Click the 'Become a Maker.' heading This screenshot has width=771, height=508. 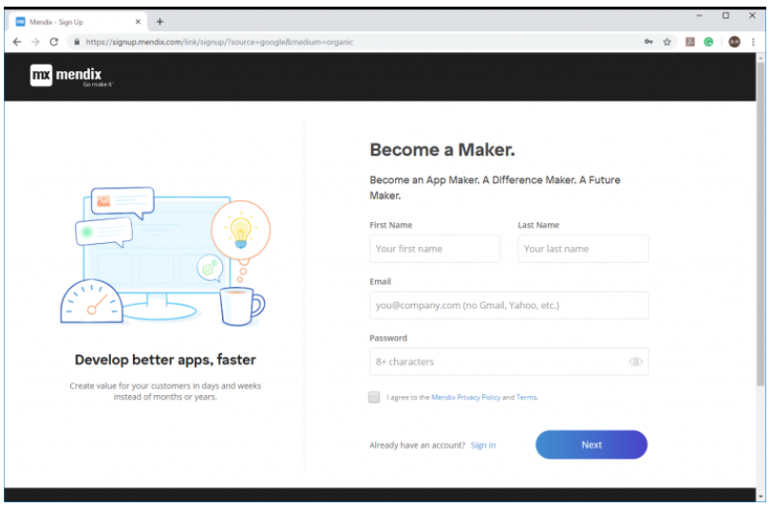[442, 150]
